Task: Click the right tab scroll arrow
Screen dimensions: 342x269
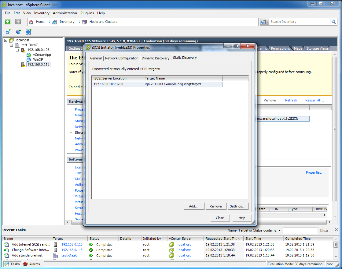Action: (336, 48)
